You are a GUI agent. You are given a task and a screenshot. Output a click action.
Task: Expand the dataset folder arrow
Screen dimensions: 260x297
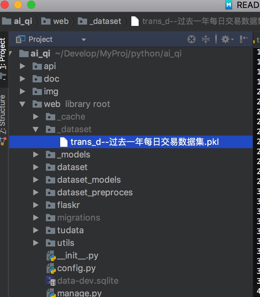point(36,167)
